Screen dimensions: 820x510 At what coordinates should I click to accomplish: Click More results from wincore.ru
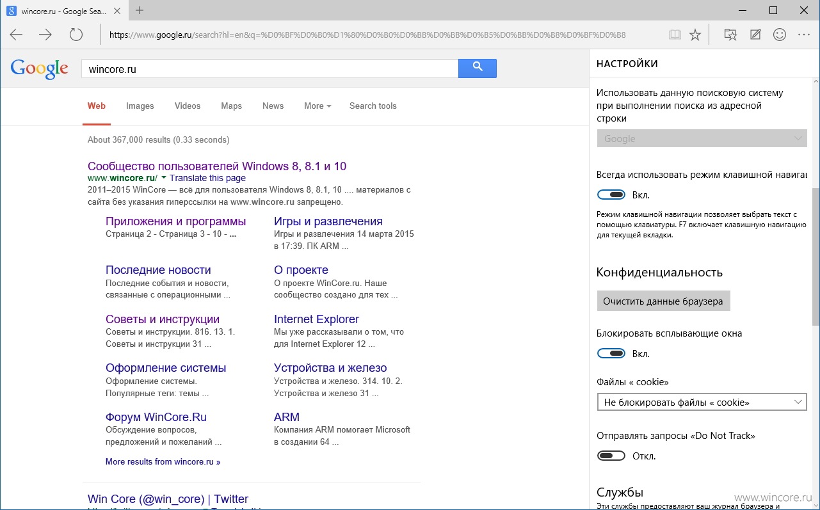pyautogui.click(x=163, y=461)
